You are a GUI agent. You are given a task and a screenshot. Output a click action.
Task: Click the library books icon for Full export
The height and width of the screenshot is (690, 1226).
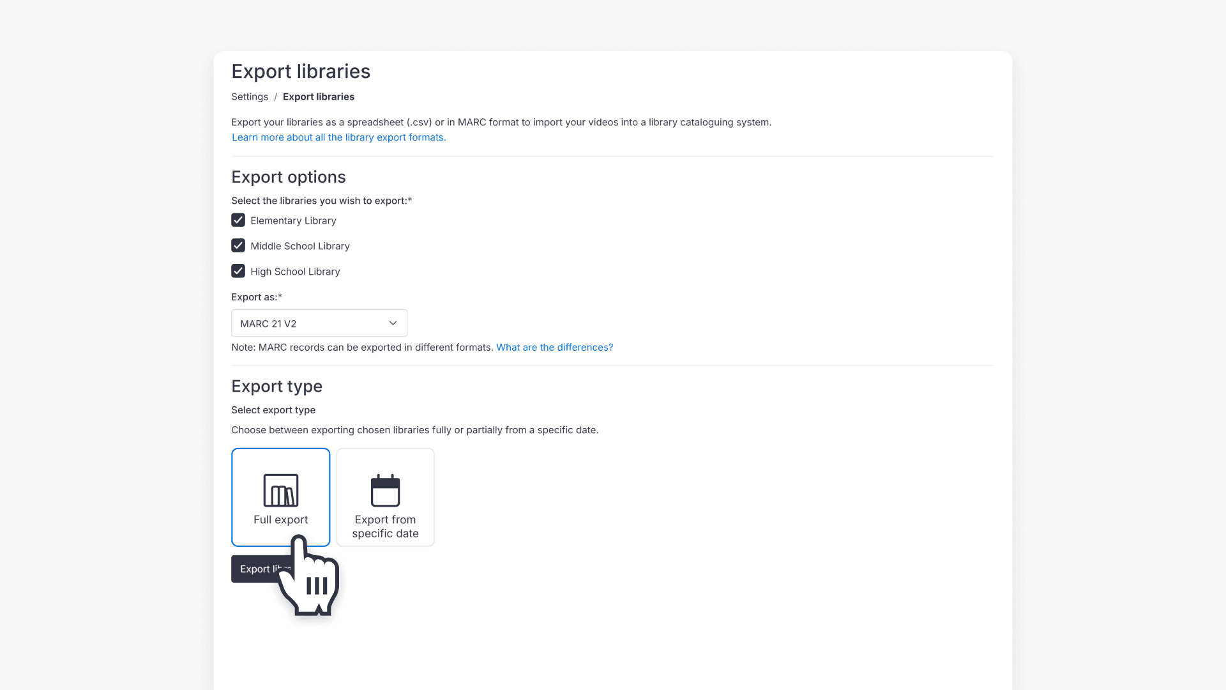tap(280, 490)
